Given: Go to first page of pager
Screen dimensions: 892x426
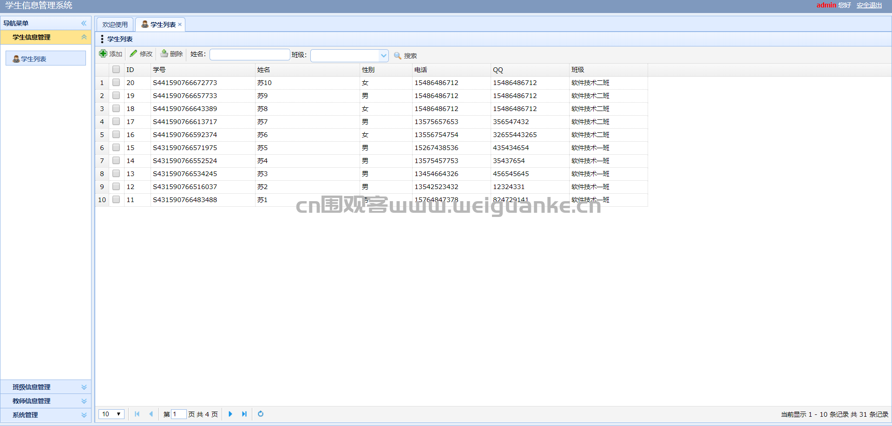Looking at the screenshot, I should click(137, 414).
